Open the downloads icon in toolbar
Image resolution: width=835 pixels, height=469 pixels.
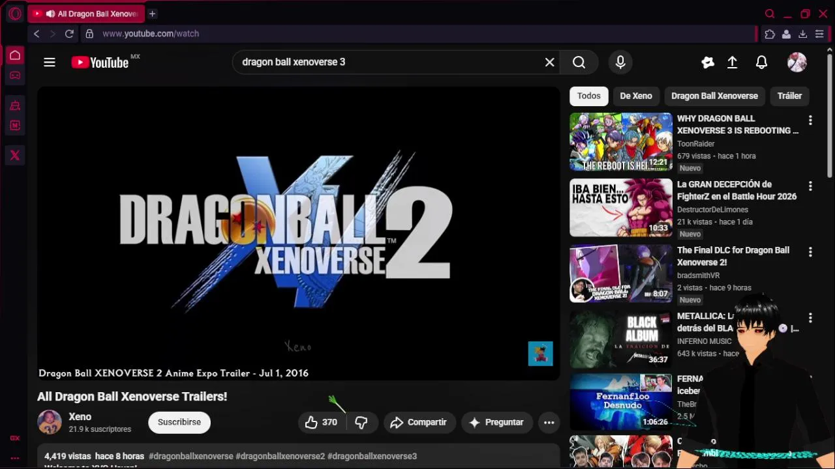click(x=802, y=34)
